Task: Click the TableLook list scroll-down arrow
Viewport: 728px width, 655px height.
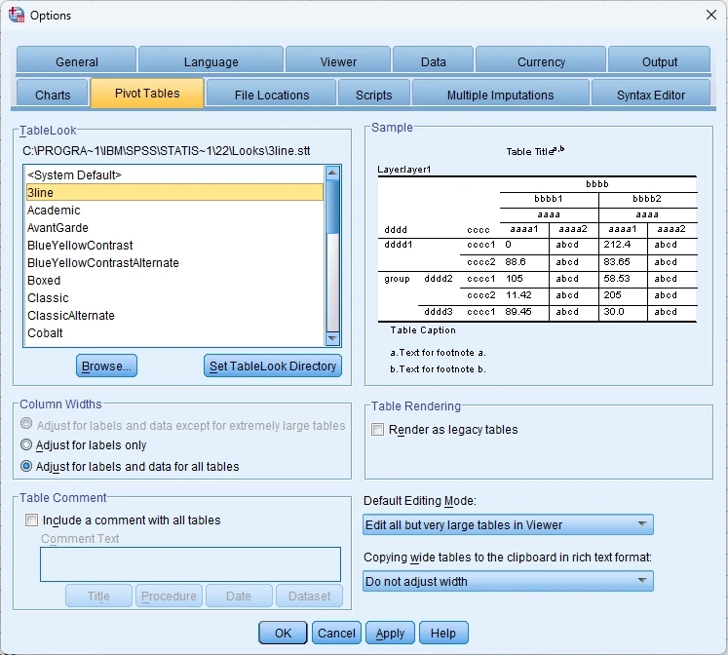Action: coord(332,338)
